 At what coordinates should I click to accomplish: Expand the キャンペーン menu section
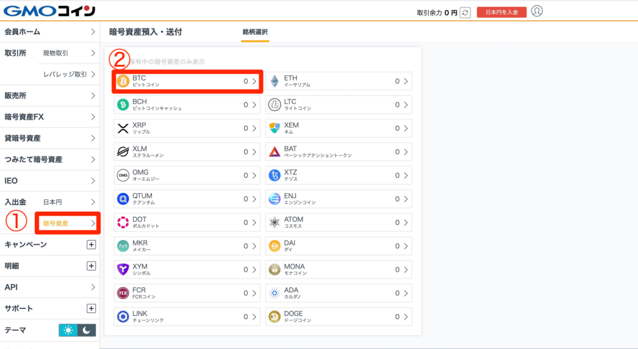pos(91,244)
